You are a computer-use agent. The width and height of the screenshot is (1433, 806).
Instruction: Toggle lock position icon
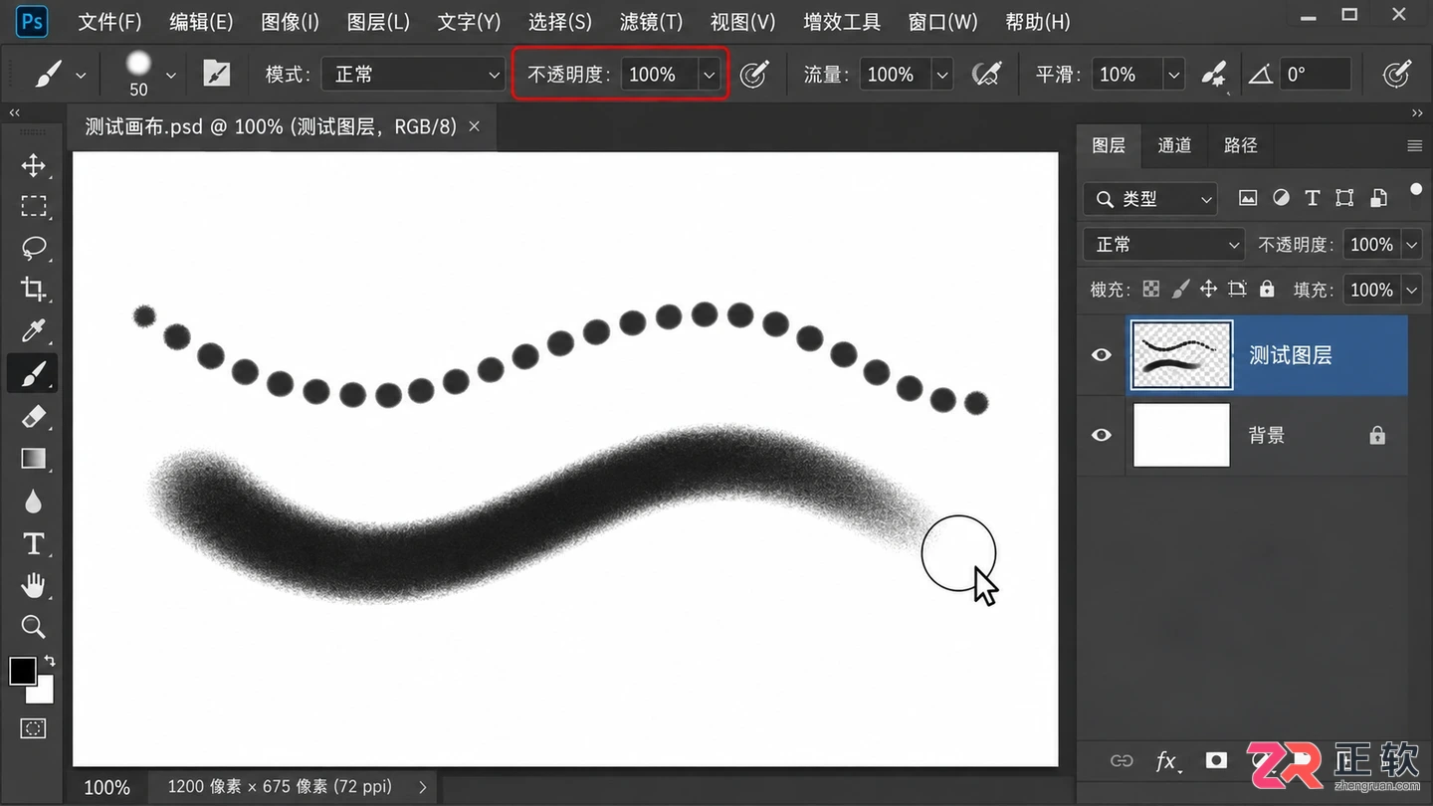pyautogui.click(x=1208, y=290)
